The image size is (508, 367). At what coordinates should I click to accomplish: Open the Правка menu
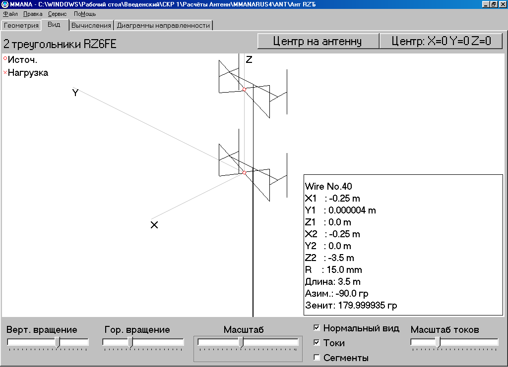click(33, 14)
